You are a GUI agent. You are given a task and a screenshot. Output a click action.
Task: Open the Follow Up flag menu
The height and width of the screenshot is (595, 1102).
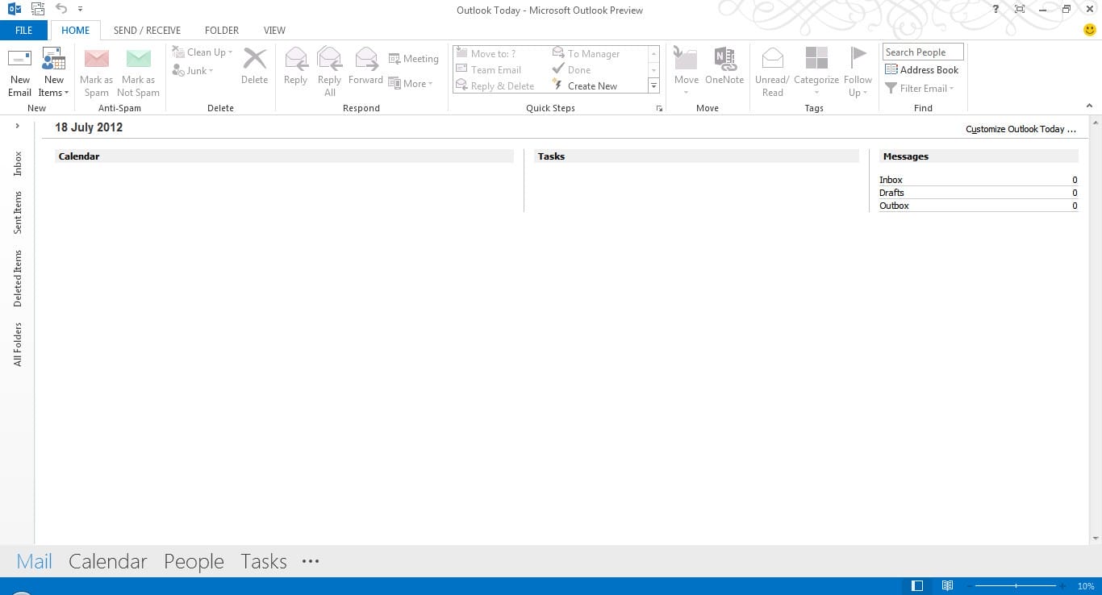pos(858,72)
